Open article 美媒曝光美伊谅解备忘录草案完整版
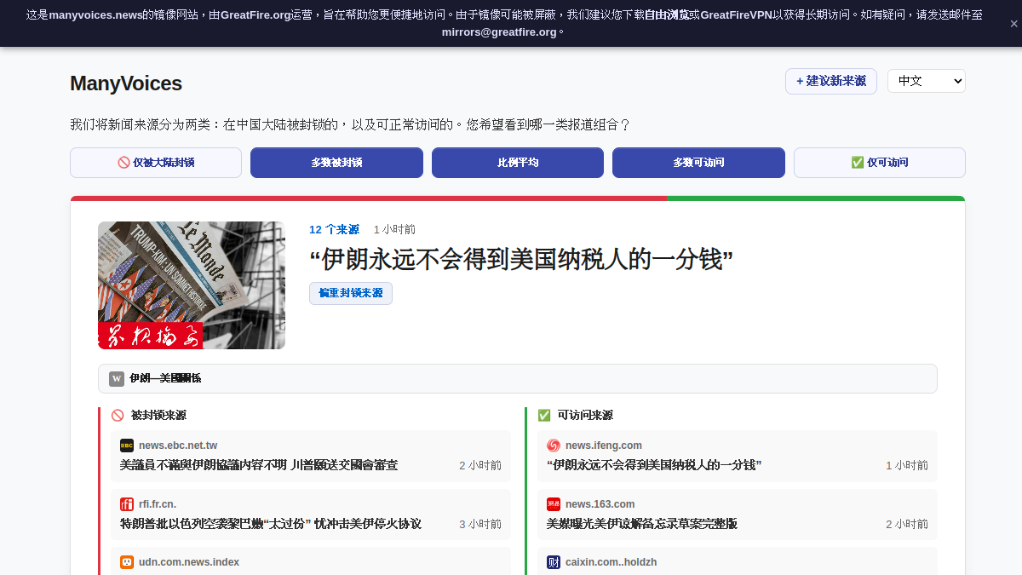Screen dimensions: 1022x575 coord(642,524)
